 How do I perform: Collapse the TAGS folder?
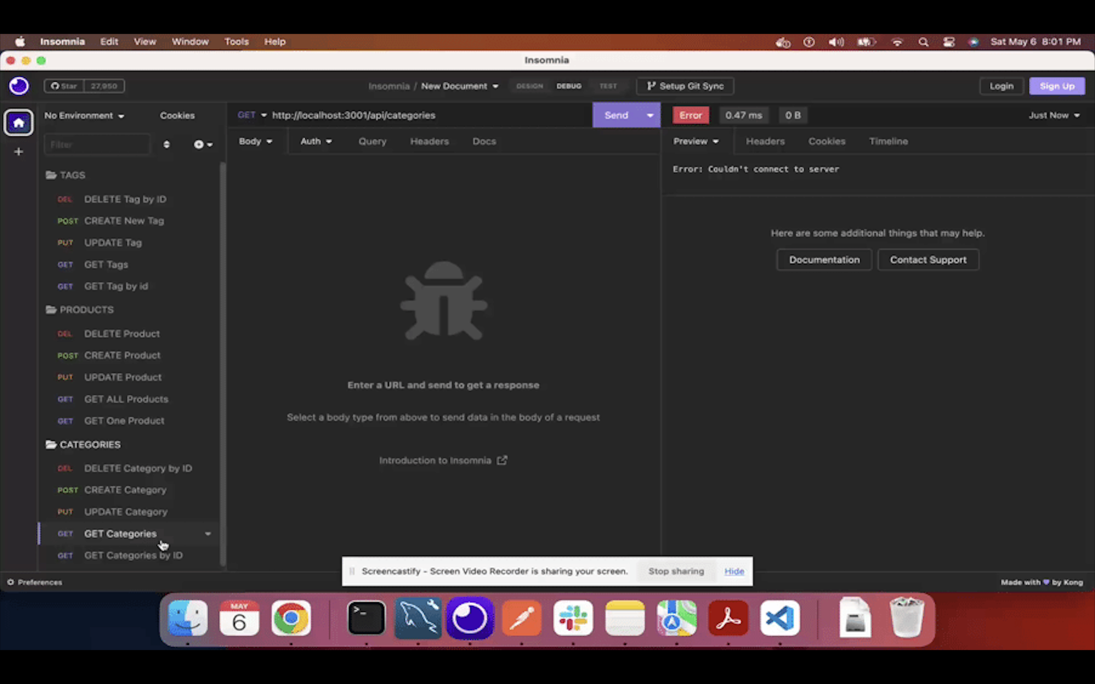coord(66,175)
